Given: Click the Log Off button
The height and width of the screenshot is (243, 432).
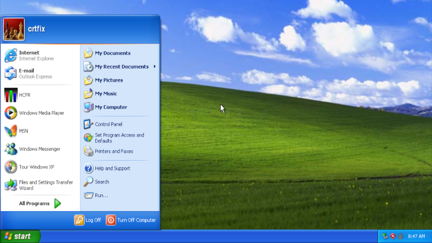Looking at the screenshot, I should (x=88, y=220).
